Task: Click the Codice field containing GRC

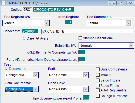Action: [27, 10]
